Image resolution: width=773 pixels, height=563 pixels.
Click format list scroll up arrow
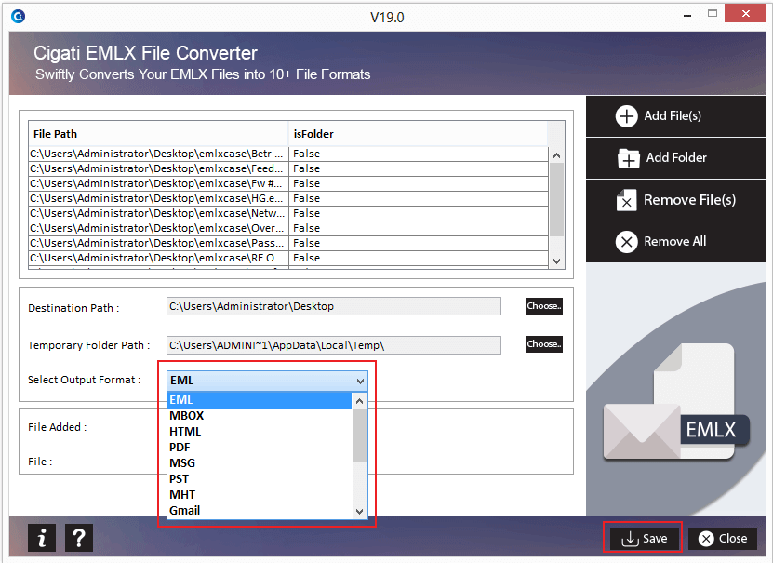pyautogui.click(x=360, y=401)
